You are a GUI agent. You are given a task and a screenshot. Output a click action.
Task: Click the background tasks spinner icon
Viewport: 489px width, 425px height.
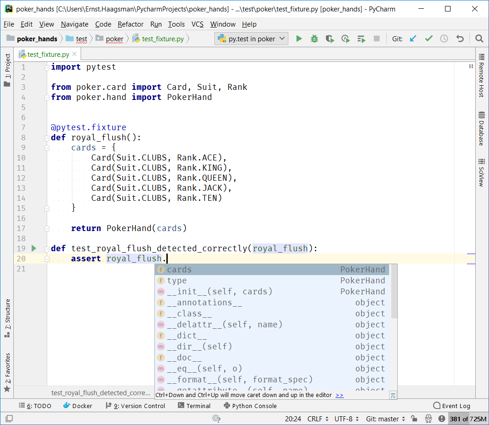[216, 419]
